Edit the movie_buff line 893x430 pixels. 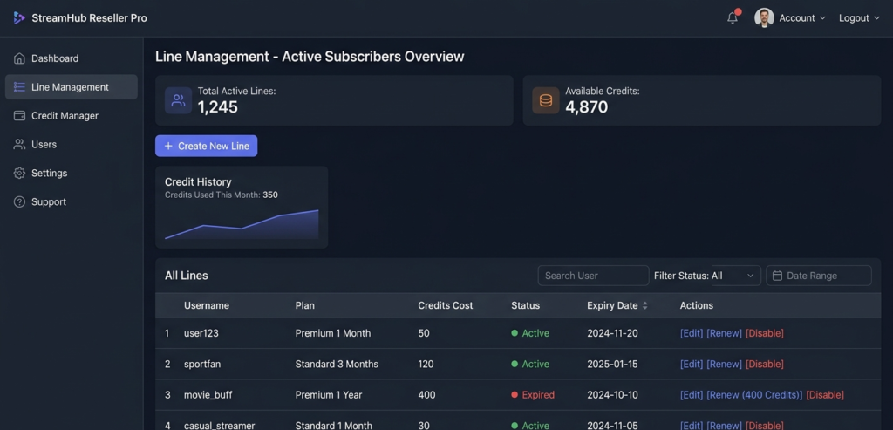(x=692, y=395)
